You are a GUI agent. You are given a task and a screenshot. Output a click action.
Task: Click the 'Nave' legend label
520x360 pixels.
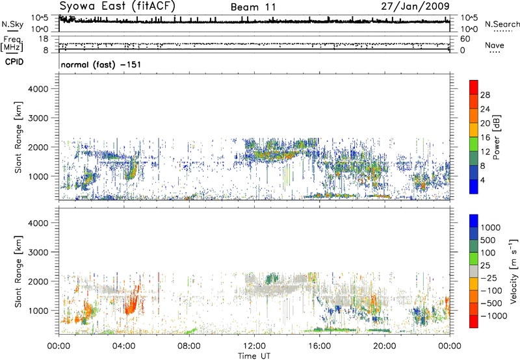(x=495, y=45)
